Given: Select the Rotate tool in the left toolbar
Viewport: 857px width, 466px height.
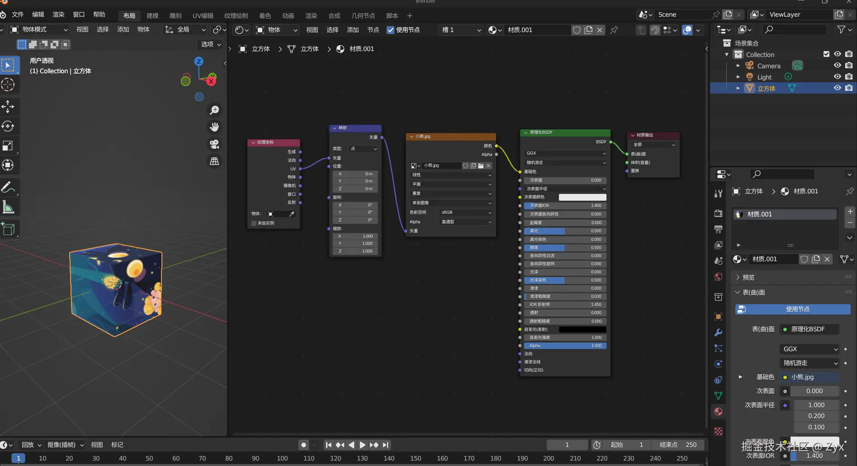Looking at the screenshot, I should (8, 126).
